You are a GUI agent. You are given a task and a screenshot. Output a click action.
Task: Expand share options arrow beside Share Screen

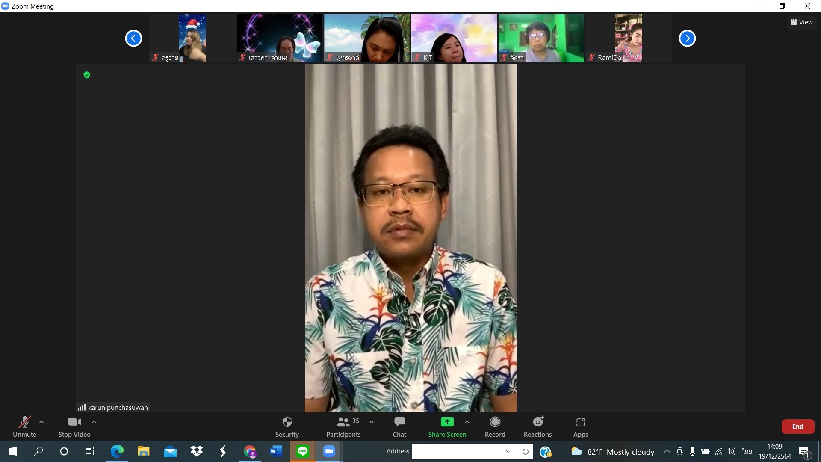point(467,422)
